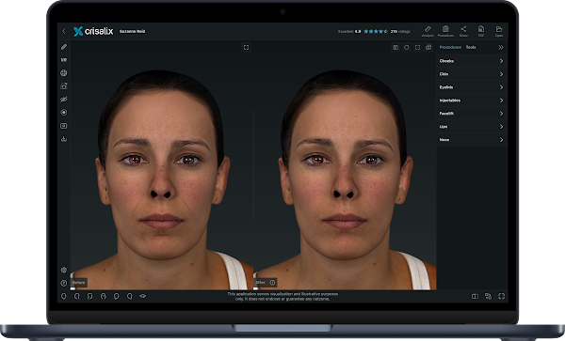Select the fourth head angle view icon
The width and height of the screenshot is (565, 341).
(x=103, y=297)
